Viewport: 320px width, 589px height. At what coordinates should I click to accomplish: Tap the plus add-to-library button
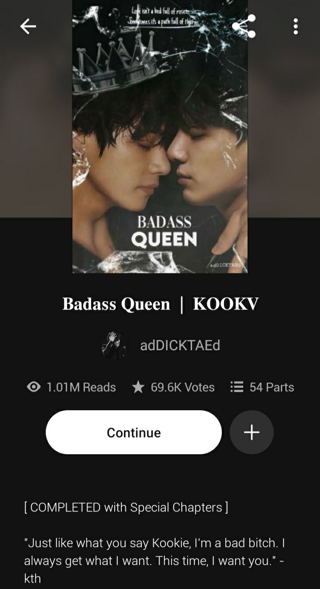(252, 432)
